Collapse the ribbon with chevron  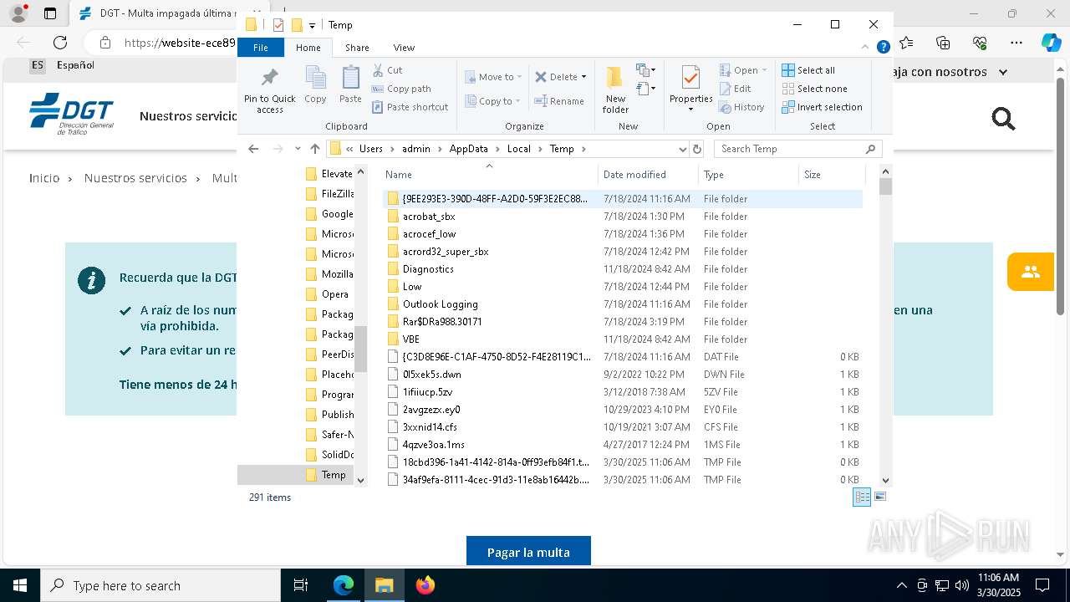(x=866, y=48)
